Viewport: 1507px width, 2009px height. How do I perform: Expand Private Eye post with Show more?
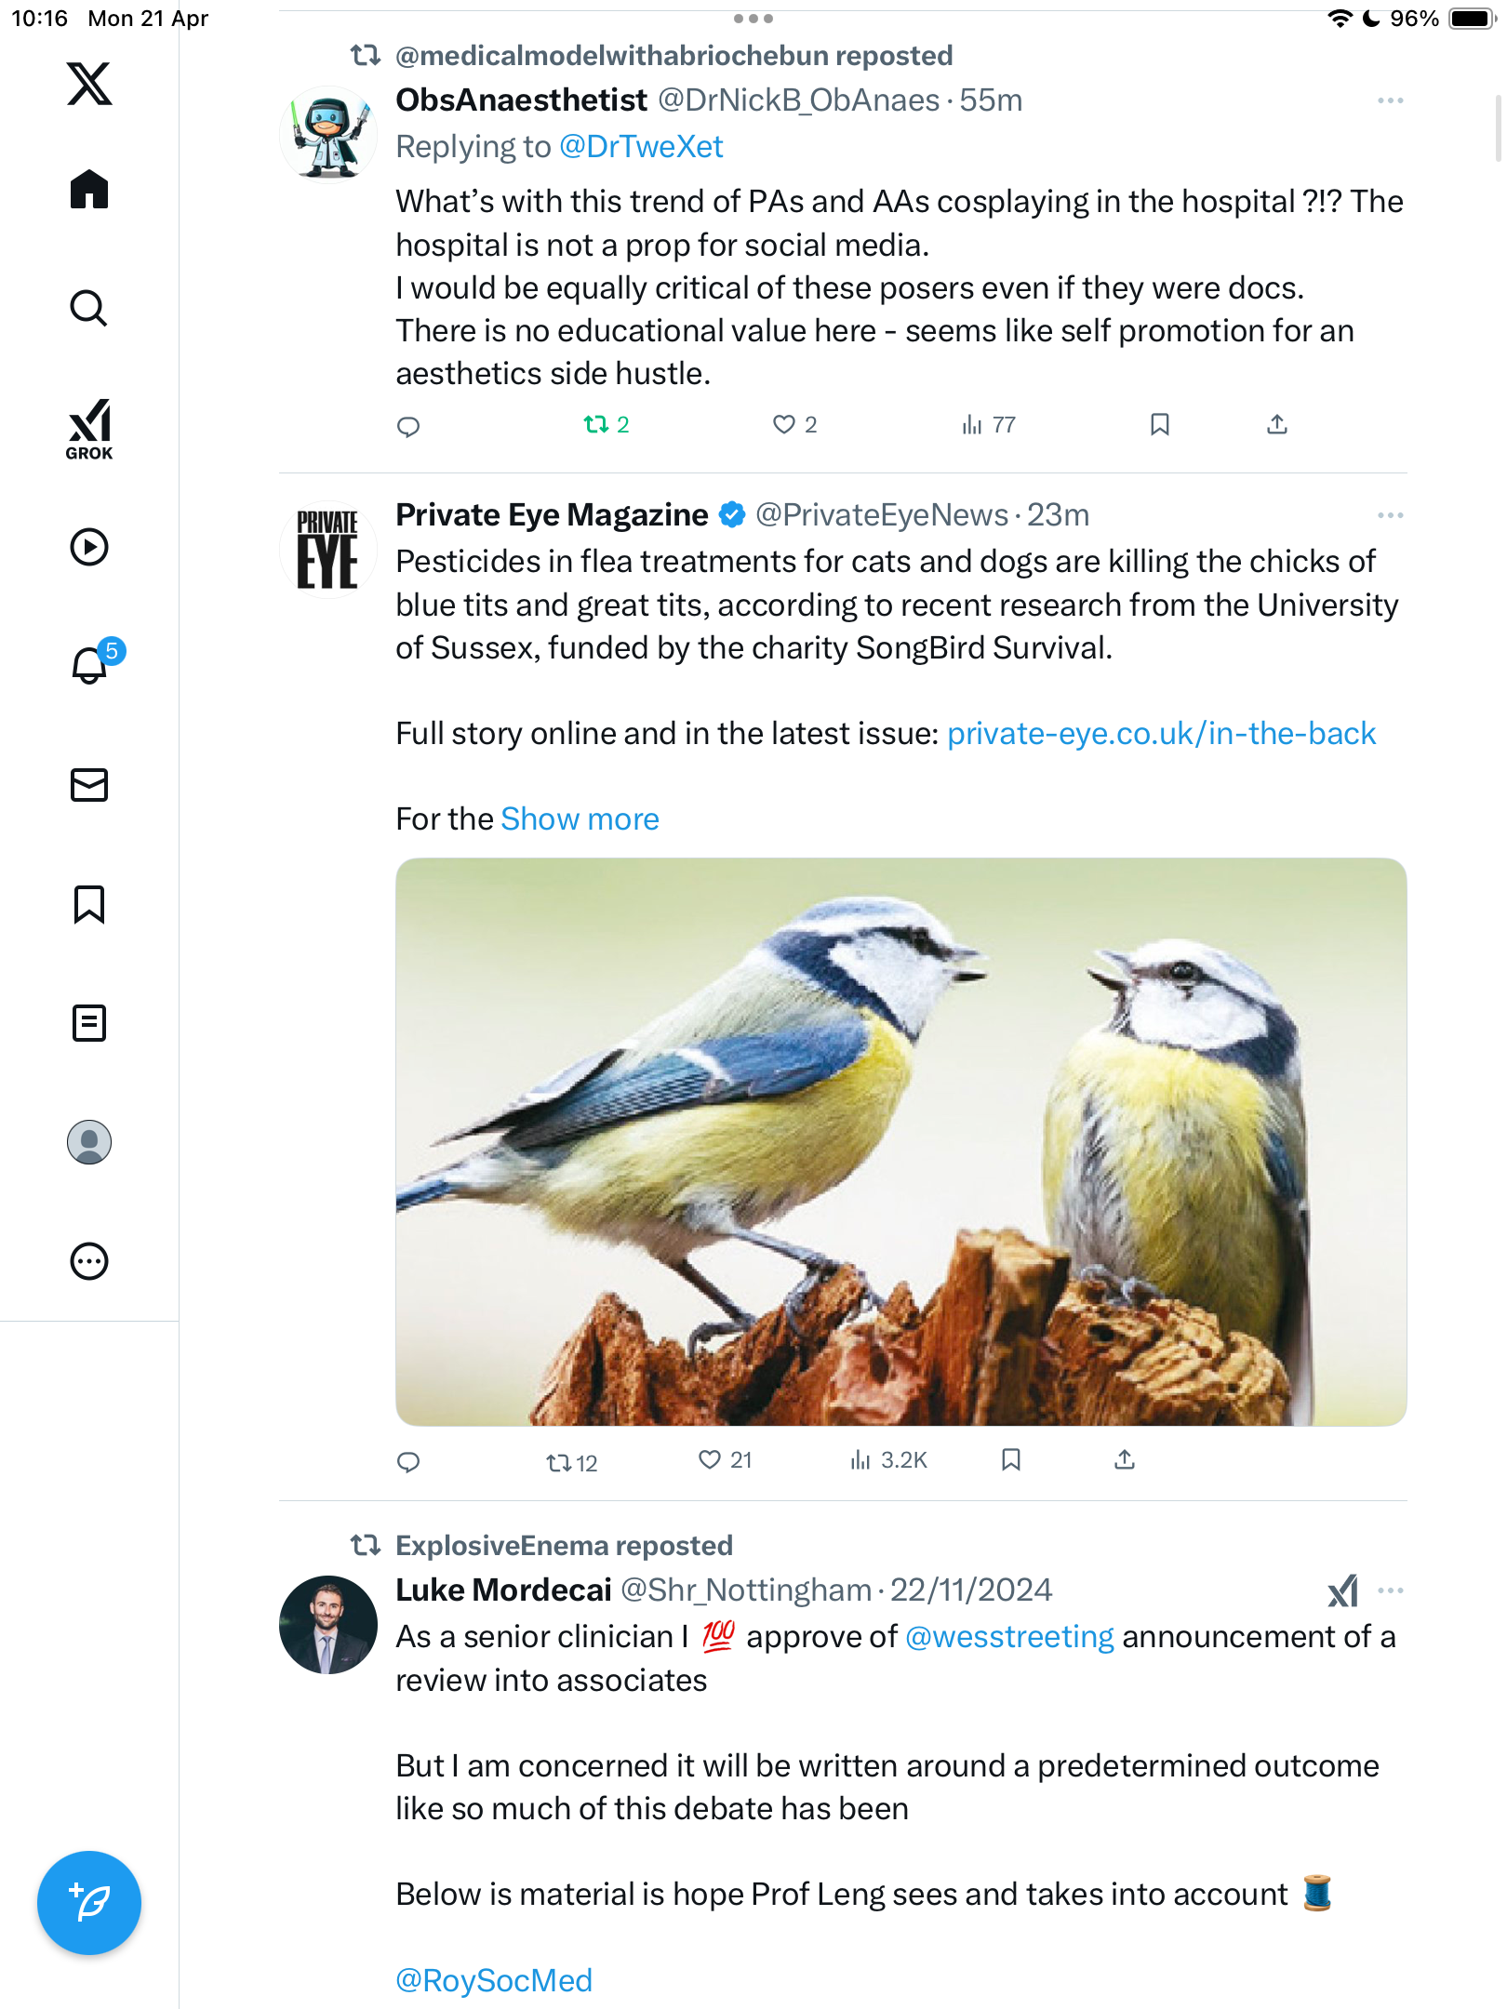click(x=580, y=819)
